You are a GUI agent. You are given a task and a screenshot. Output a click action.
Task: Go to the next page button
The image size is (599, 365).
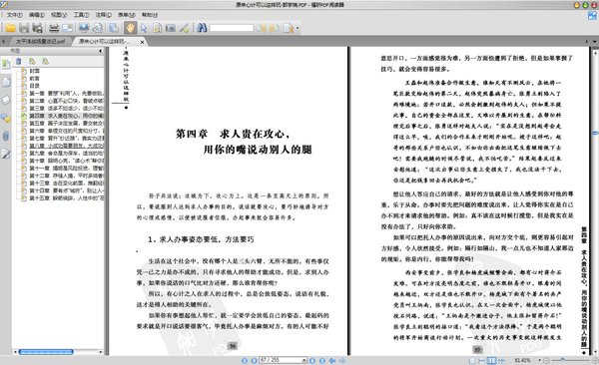coord(312,360)
